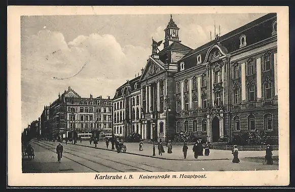Select the woman in long dress at far right
Viewport: 295px width, 192px height.
pos(269,155)
